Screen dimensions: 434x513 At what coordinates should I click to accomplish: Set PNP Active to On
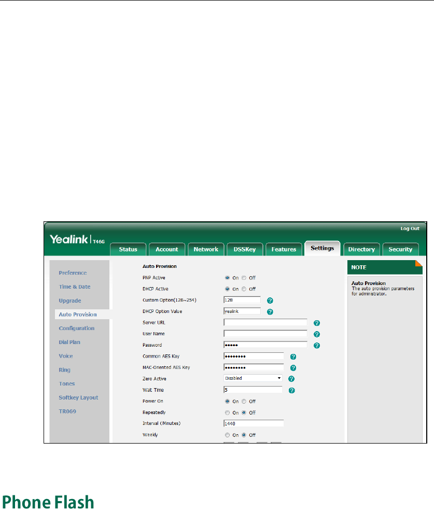coord(227,278)
